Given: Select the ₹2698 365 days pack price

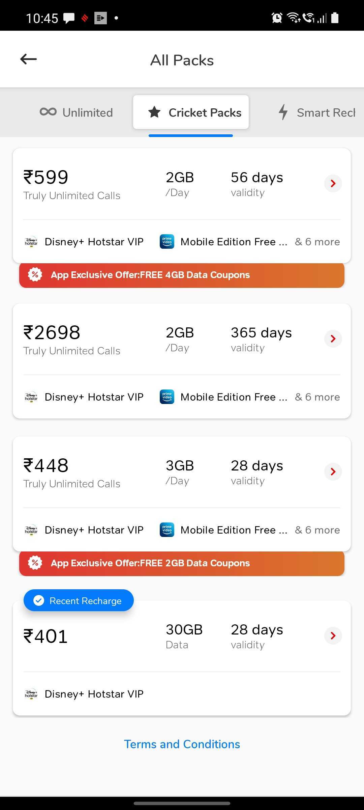Looking at the screenshot, I should coord(52,333).
